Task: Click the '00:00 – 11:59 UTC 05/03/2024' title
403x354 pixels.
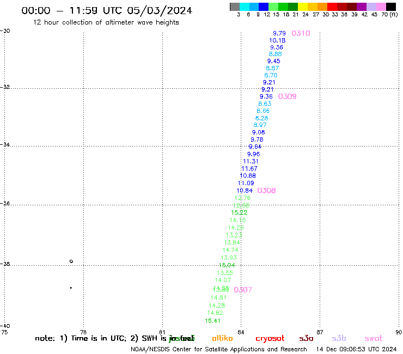Action: (x=107, y=10)
